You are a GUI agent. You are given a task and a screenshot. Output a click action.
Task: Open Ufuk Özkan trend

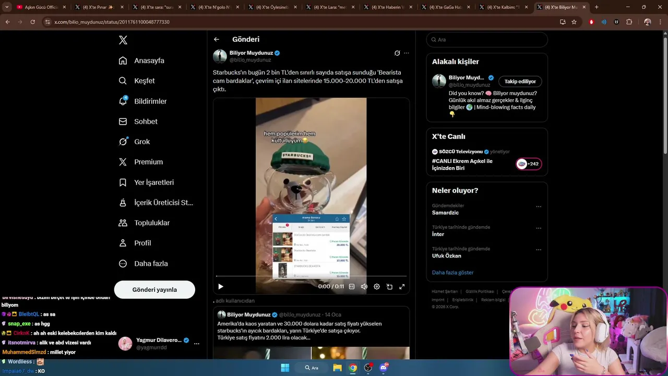point(446,256)
